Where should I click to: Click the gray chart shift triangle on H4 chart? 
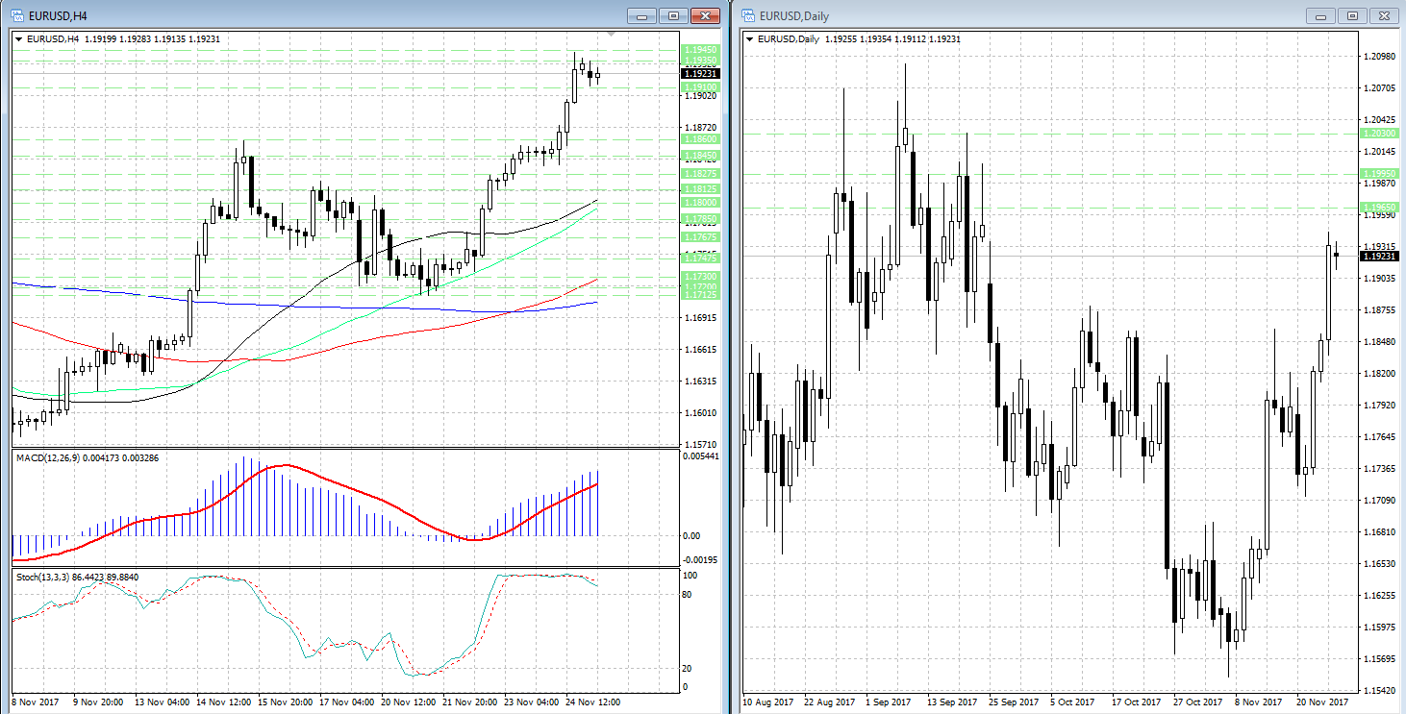point(608,36)
